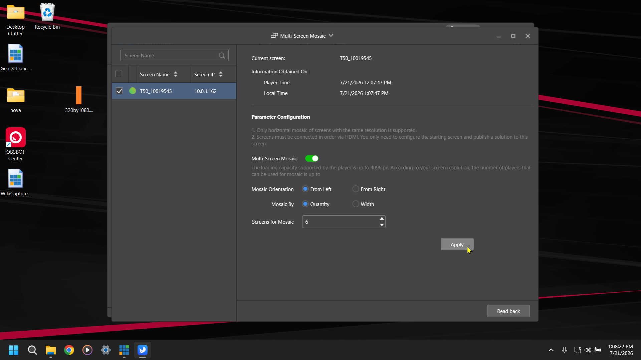Turn off the Multi-Screen Mosaic switch
This screenshot has height=360, width=641.
pyautogui.click(x=312, y=159)
